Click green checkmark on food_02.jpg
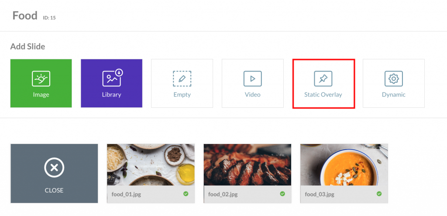The width and height of the screenshot is (447, 216). 282,194
